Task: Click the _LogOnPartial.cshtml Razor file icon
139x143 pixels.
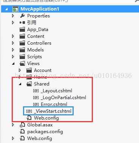Action: [x=36, y=98]
